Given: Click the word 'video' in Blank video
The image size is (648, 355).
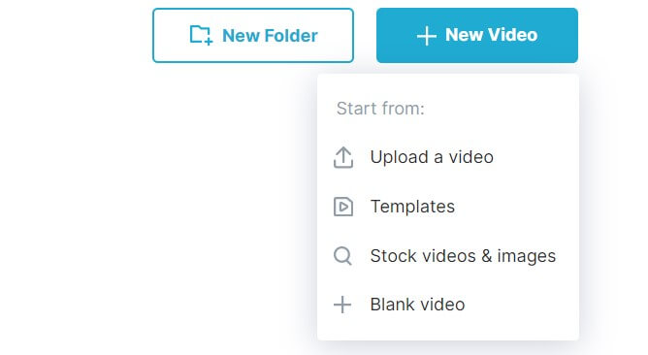Looking at the screenshot, I should click(x=442, y=305).
